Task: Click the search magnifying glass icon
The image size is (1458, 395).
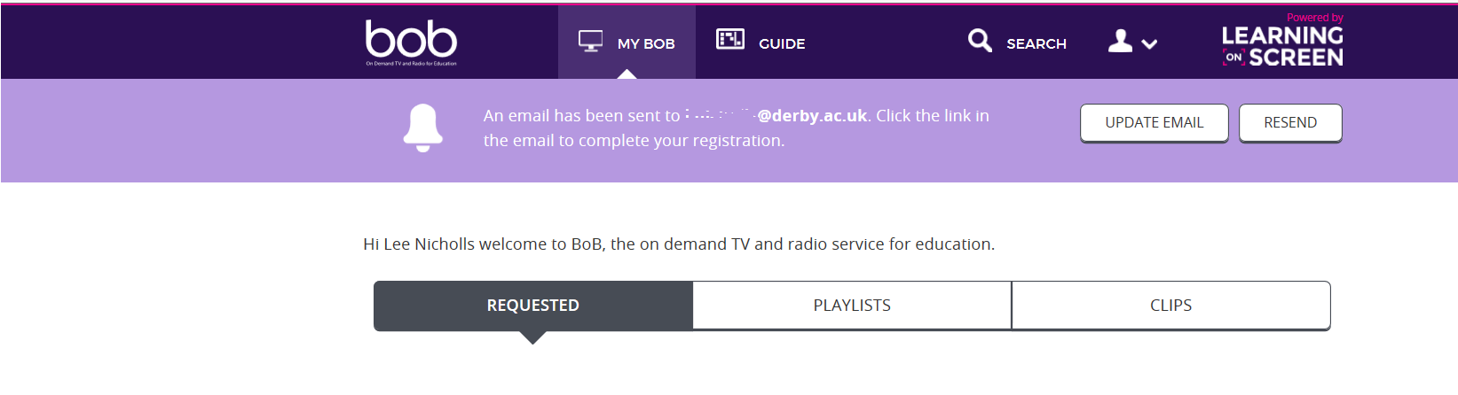Action: click(980, 41)
